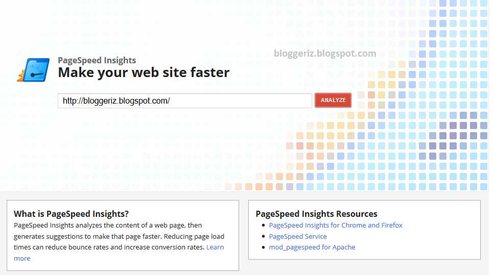Select the What is PageSpeed Insights? heading
494x275 pixels.
[x=71, y=214]
